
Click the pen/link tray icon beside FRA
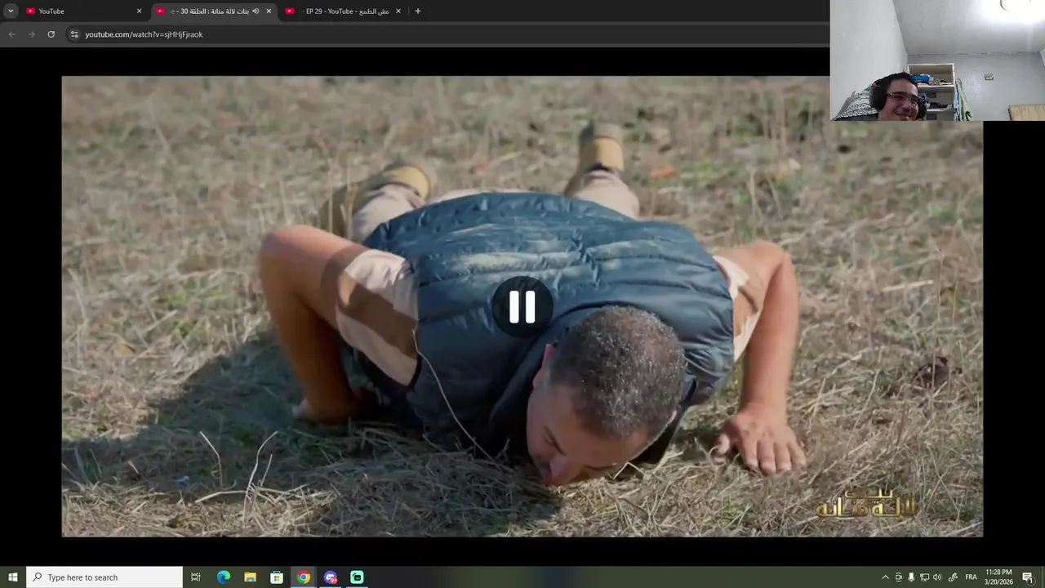tap(953, 577)
